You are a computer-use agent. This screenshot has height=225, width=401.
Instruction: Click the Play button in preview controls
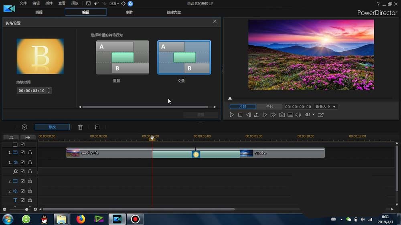pos(232,115)
